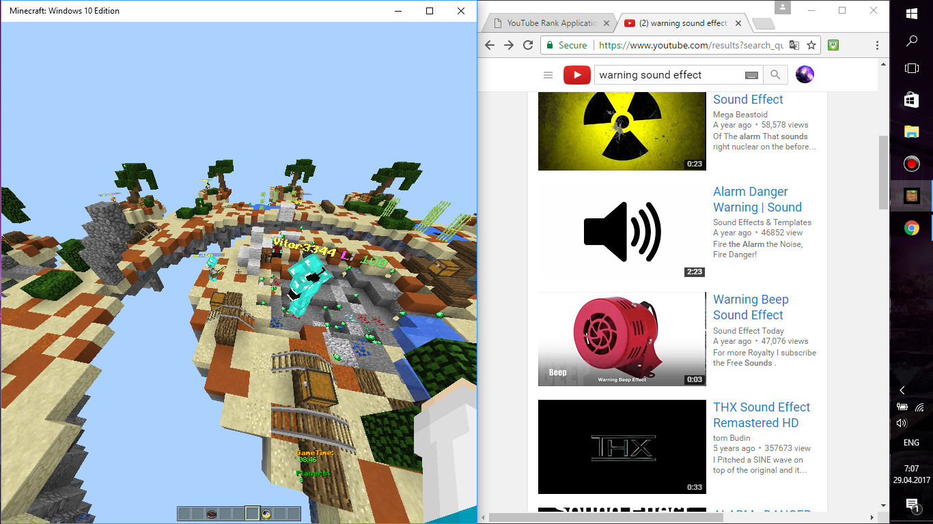Click the YouTube logo icon

tap(576, 75)
